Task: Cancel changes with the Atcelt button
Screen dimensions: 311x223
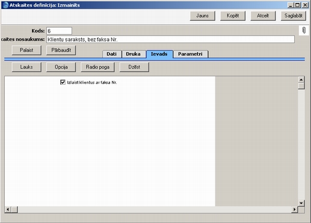Action: 263,16
